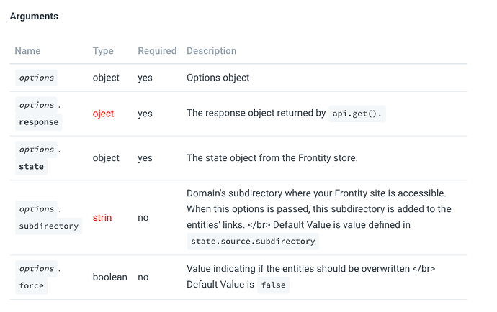The width and height of the screenshot is (497, 312).
Task: Select the red misspelled 'oject' type text
Action: (x=103, y=114)
